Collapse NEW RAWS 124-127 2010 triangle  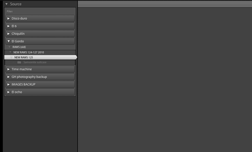tap(10, 52)
